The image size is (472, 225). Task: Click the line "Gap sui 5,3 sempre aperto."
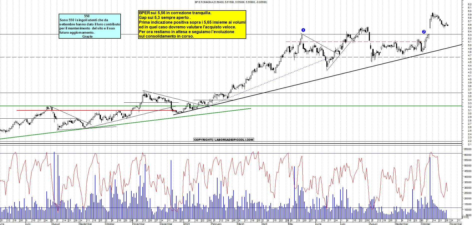tap(165, 17)
